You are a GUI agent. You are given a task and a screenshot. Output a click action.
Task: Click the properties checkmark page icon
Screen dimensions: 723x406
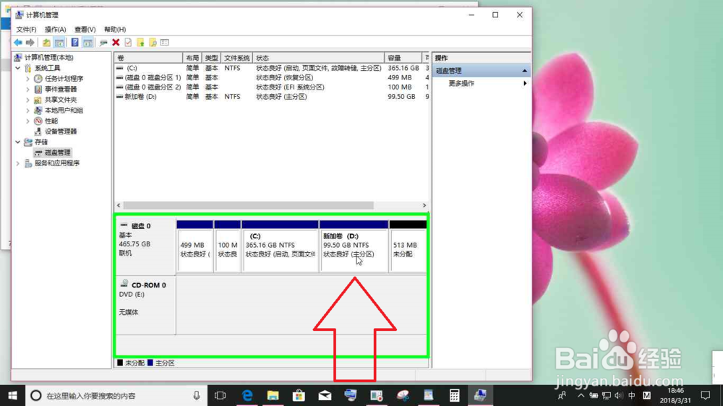pos(128,43)
